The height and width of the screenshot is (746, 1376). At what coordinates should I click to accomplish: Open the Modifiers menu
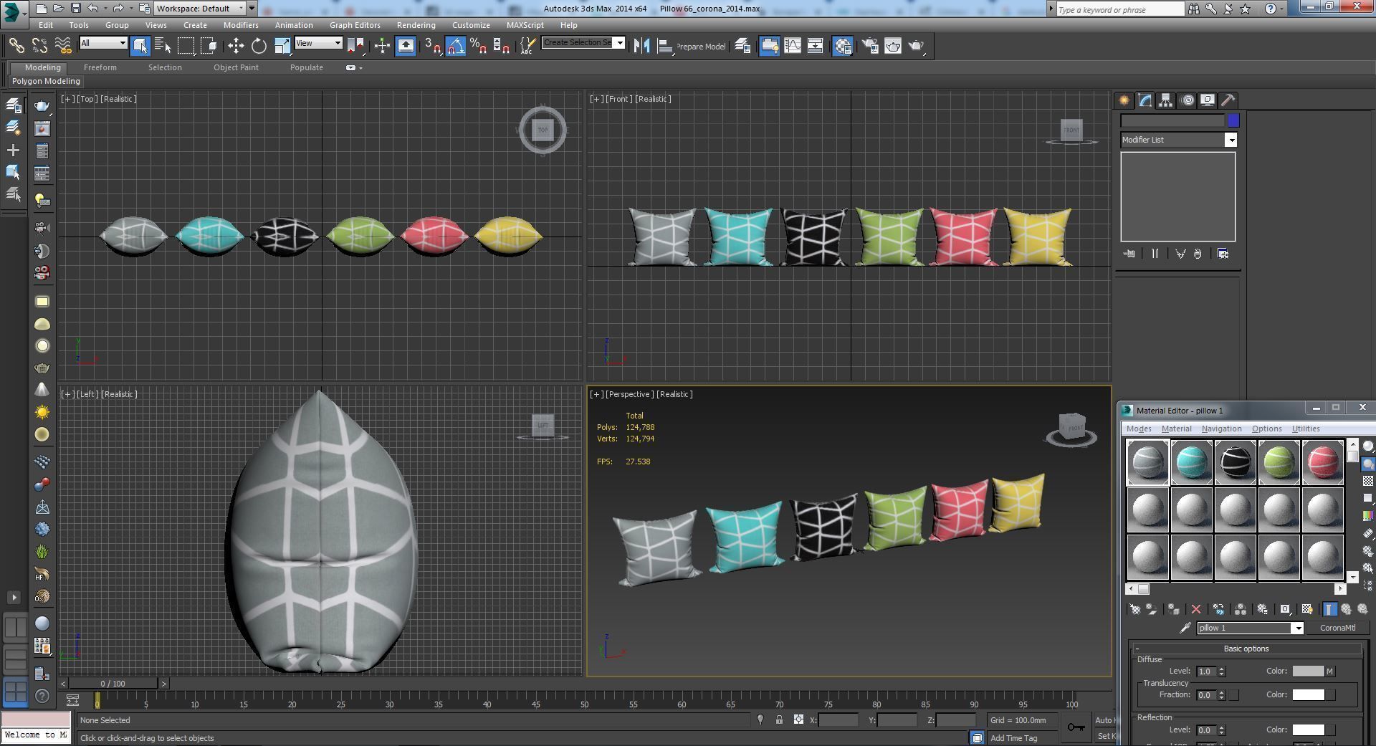coord(241,25)
